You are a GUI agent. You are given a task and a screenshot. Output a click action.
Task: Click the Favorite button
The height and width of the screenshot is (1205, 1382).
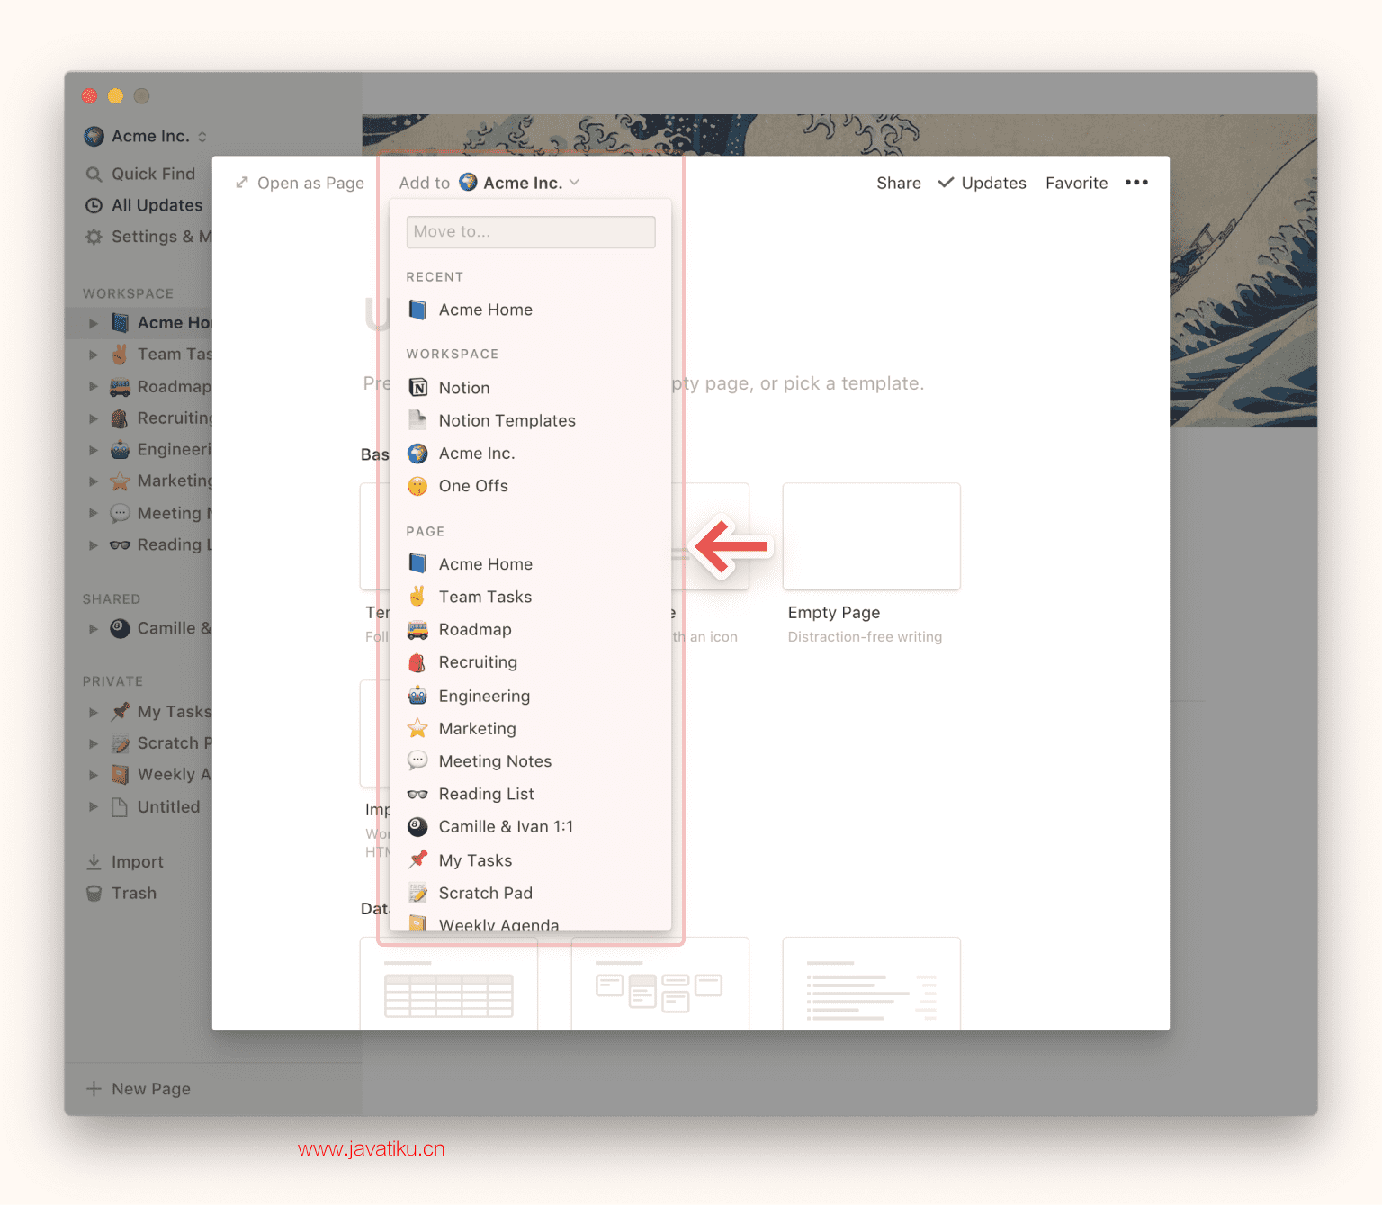[1076, 183]
